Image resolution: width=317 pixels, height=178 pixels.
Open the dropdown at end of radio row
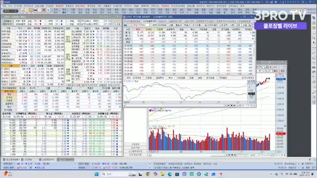219,25
